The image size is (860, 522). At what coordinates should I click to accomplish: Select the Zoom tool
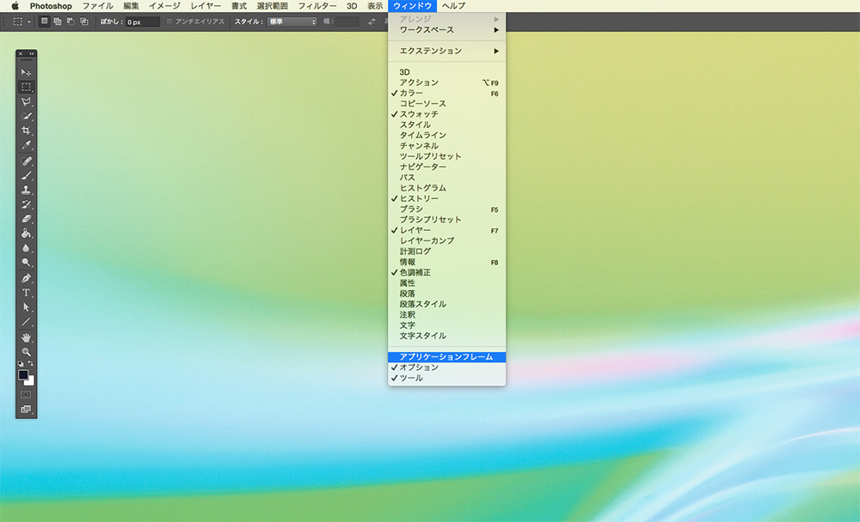pyautogui.click(x=26, y=352)
